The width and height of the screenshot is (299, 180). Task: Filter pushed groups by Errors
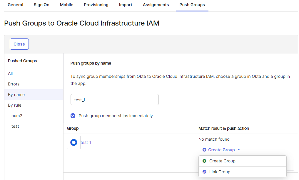(14, 84)
